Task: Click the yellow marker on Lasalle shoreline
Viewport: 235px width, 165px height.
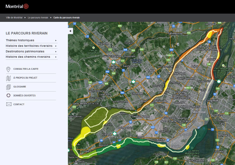Action: click(188, 147)
